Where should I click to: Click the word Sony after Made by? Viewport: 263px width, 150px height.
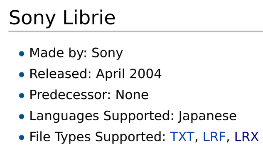pos(107,53)
